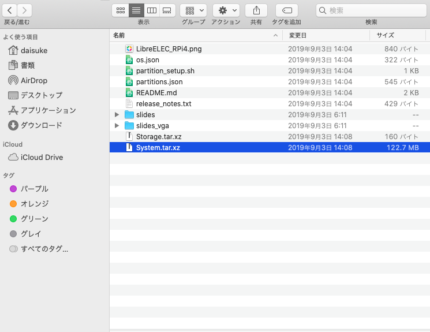This screenshot has height=332, width=430.
Task: Expand the slides_vga folder disclosure triangle
Action: tap(117, 126)
